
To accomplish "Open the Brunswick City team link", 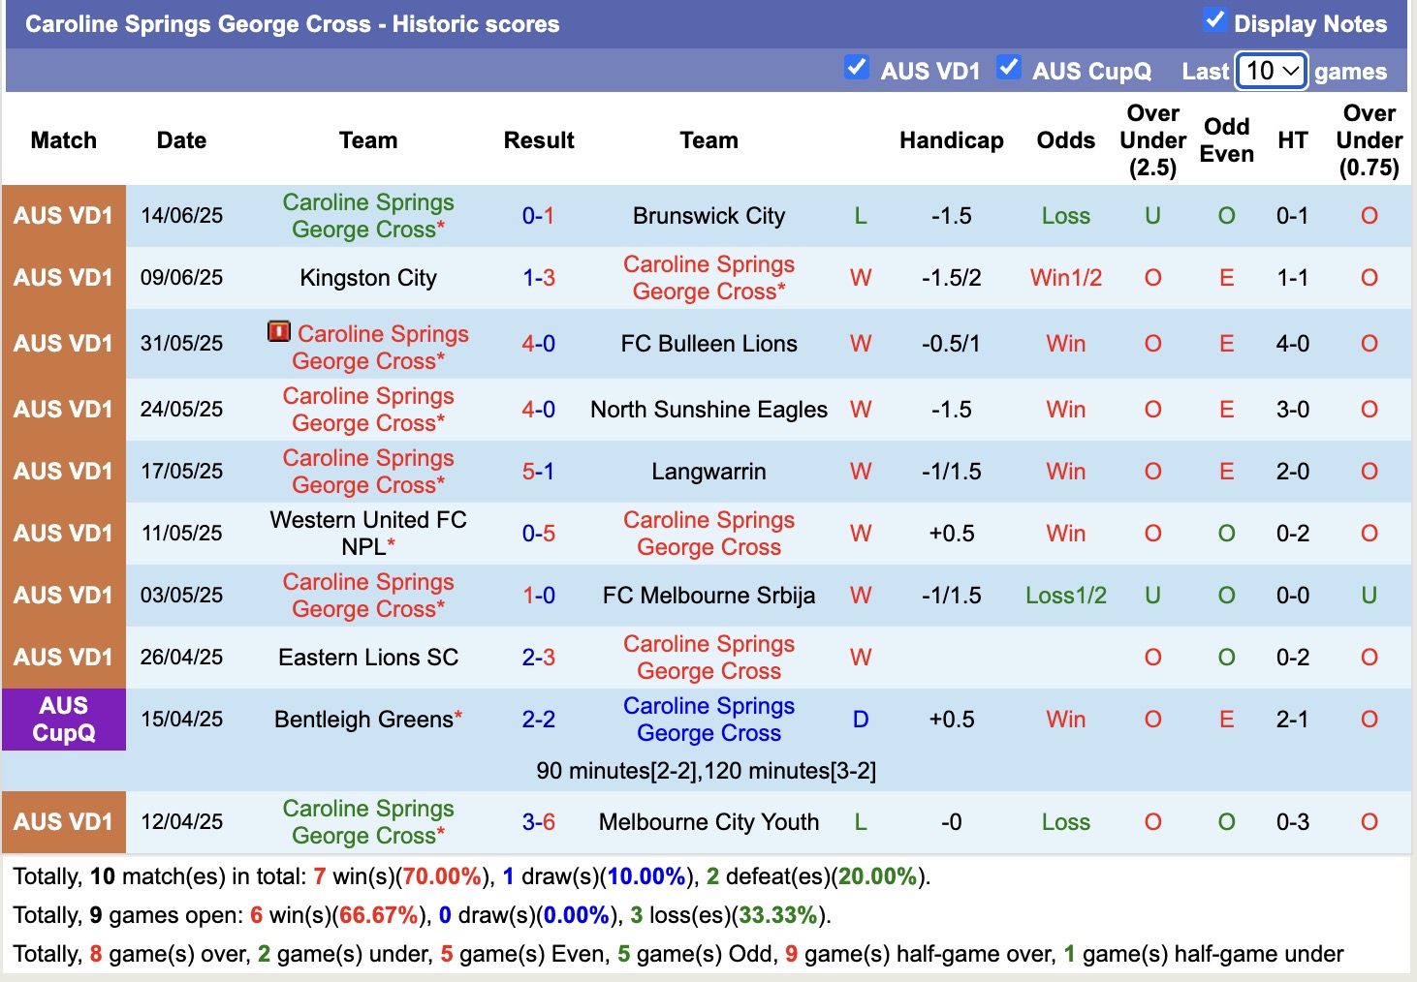I will (708, 216).
